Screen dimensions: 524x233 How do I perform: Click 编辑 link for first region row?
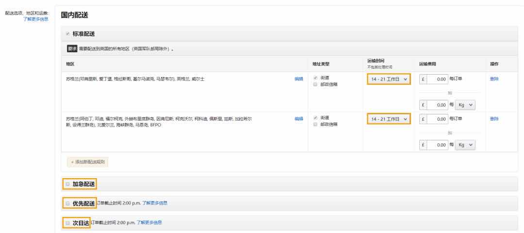[x=299, y=79]
